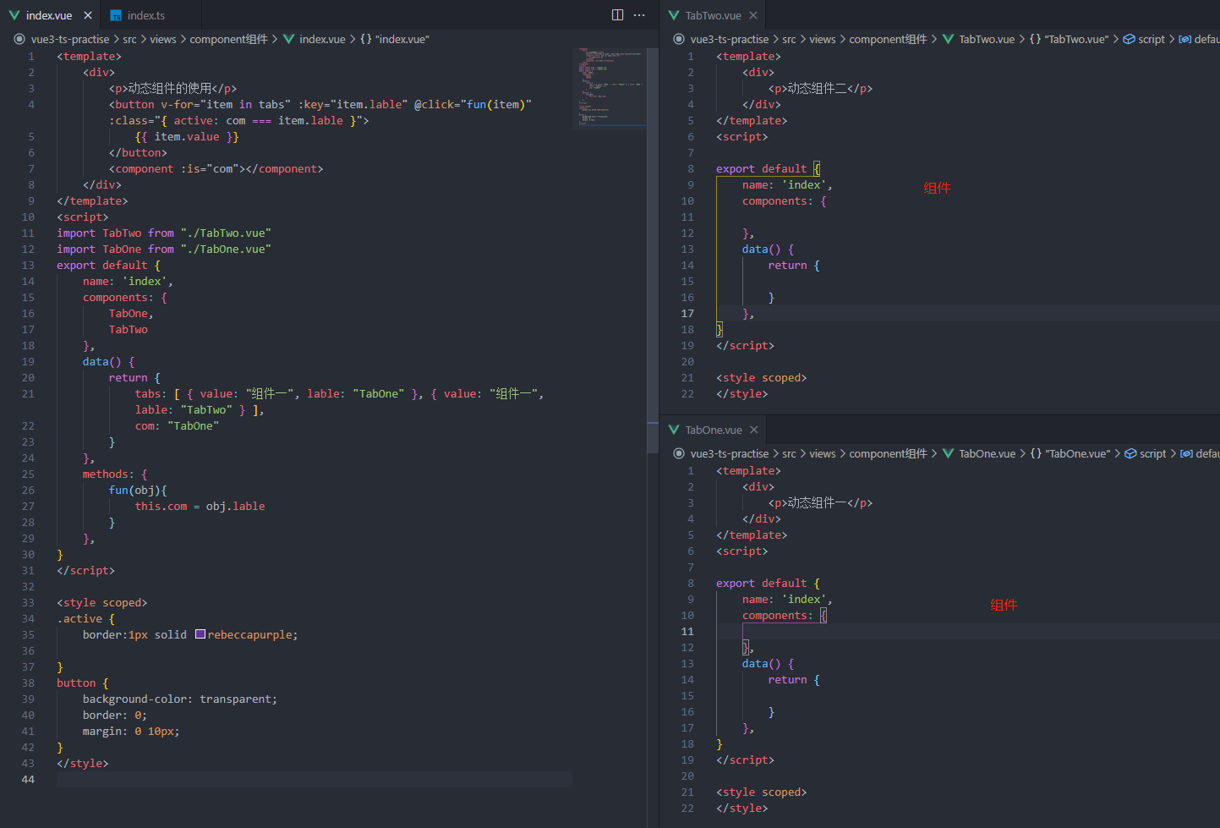
Task: Close the TabOne.vue tab
Action: coord(754,430)
